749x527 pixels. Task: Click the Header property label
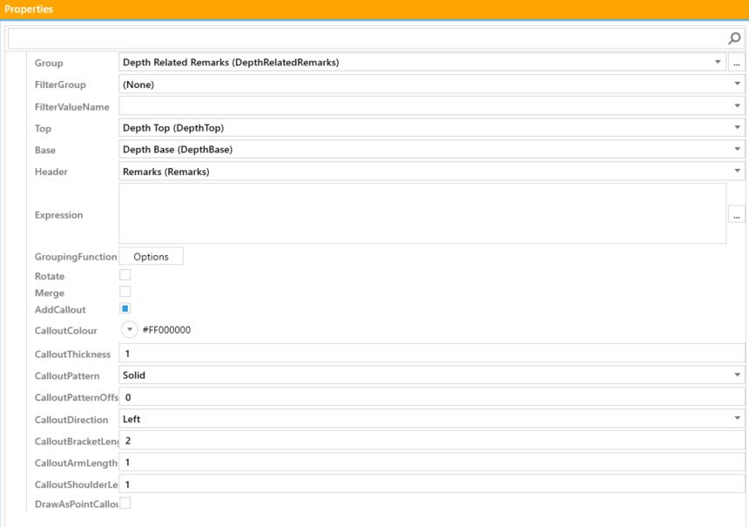pyautogui.click(x=51, y=172)
